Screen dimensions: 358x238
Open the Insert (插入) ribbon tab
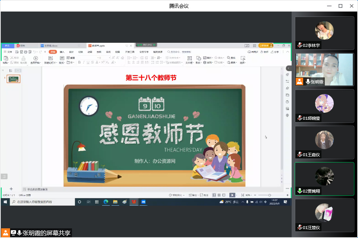coord(62,52)
